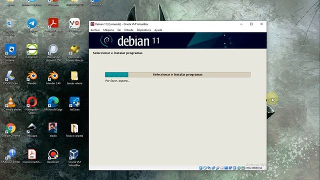Select the tareas valeria folder
The width and height of the screenshot is (320, 180).
click(74, 77)
